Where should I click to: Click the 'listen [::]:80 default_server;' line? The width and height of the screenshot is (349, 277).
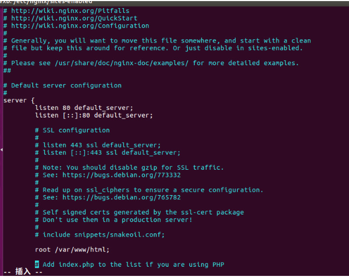click(94, 115)
